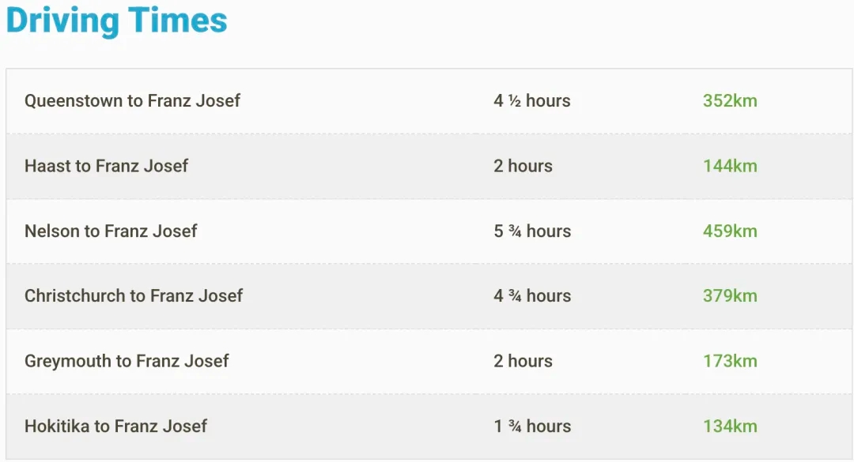Click the Driving Times heading
The image size is (854, 462).
pos(116,21)
